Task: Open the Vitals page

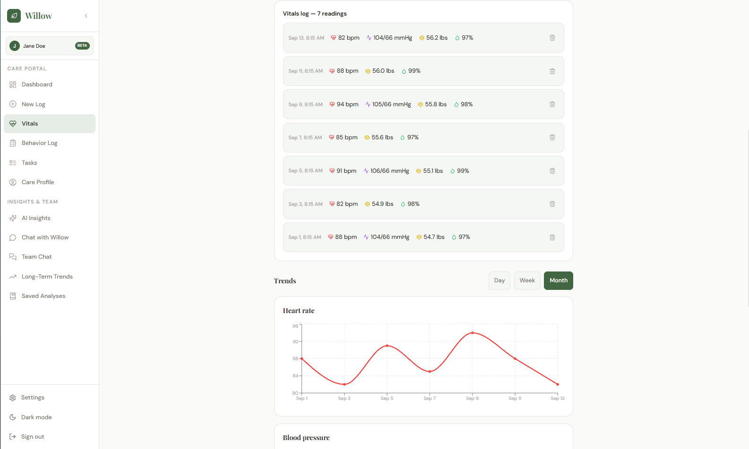Action: point(50,124)
